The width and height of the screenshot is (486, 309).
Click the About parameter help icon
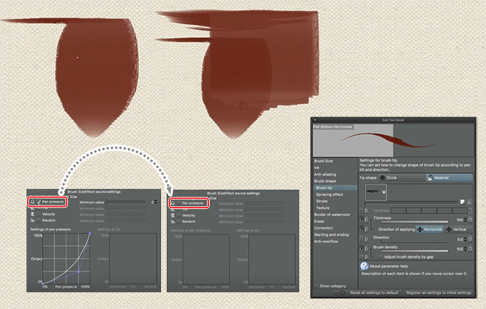(364, 265)
